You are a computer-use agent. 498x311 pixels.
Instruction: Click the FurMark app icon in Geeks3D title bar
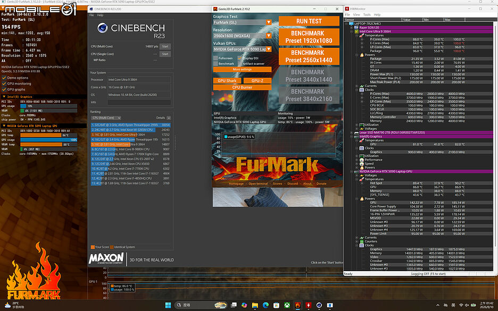point(215,9)
